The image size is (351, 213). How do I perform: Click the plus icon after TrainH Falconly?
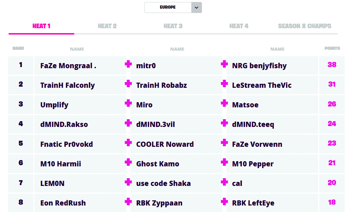point(128,84)
